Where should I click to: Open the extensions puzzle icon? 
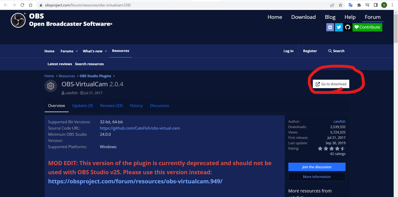tap(359, 5)
